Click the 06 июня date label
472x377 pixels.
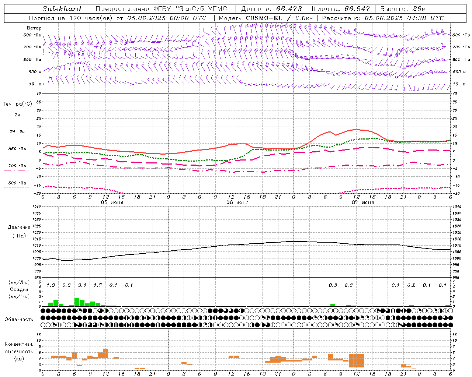237,202
